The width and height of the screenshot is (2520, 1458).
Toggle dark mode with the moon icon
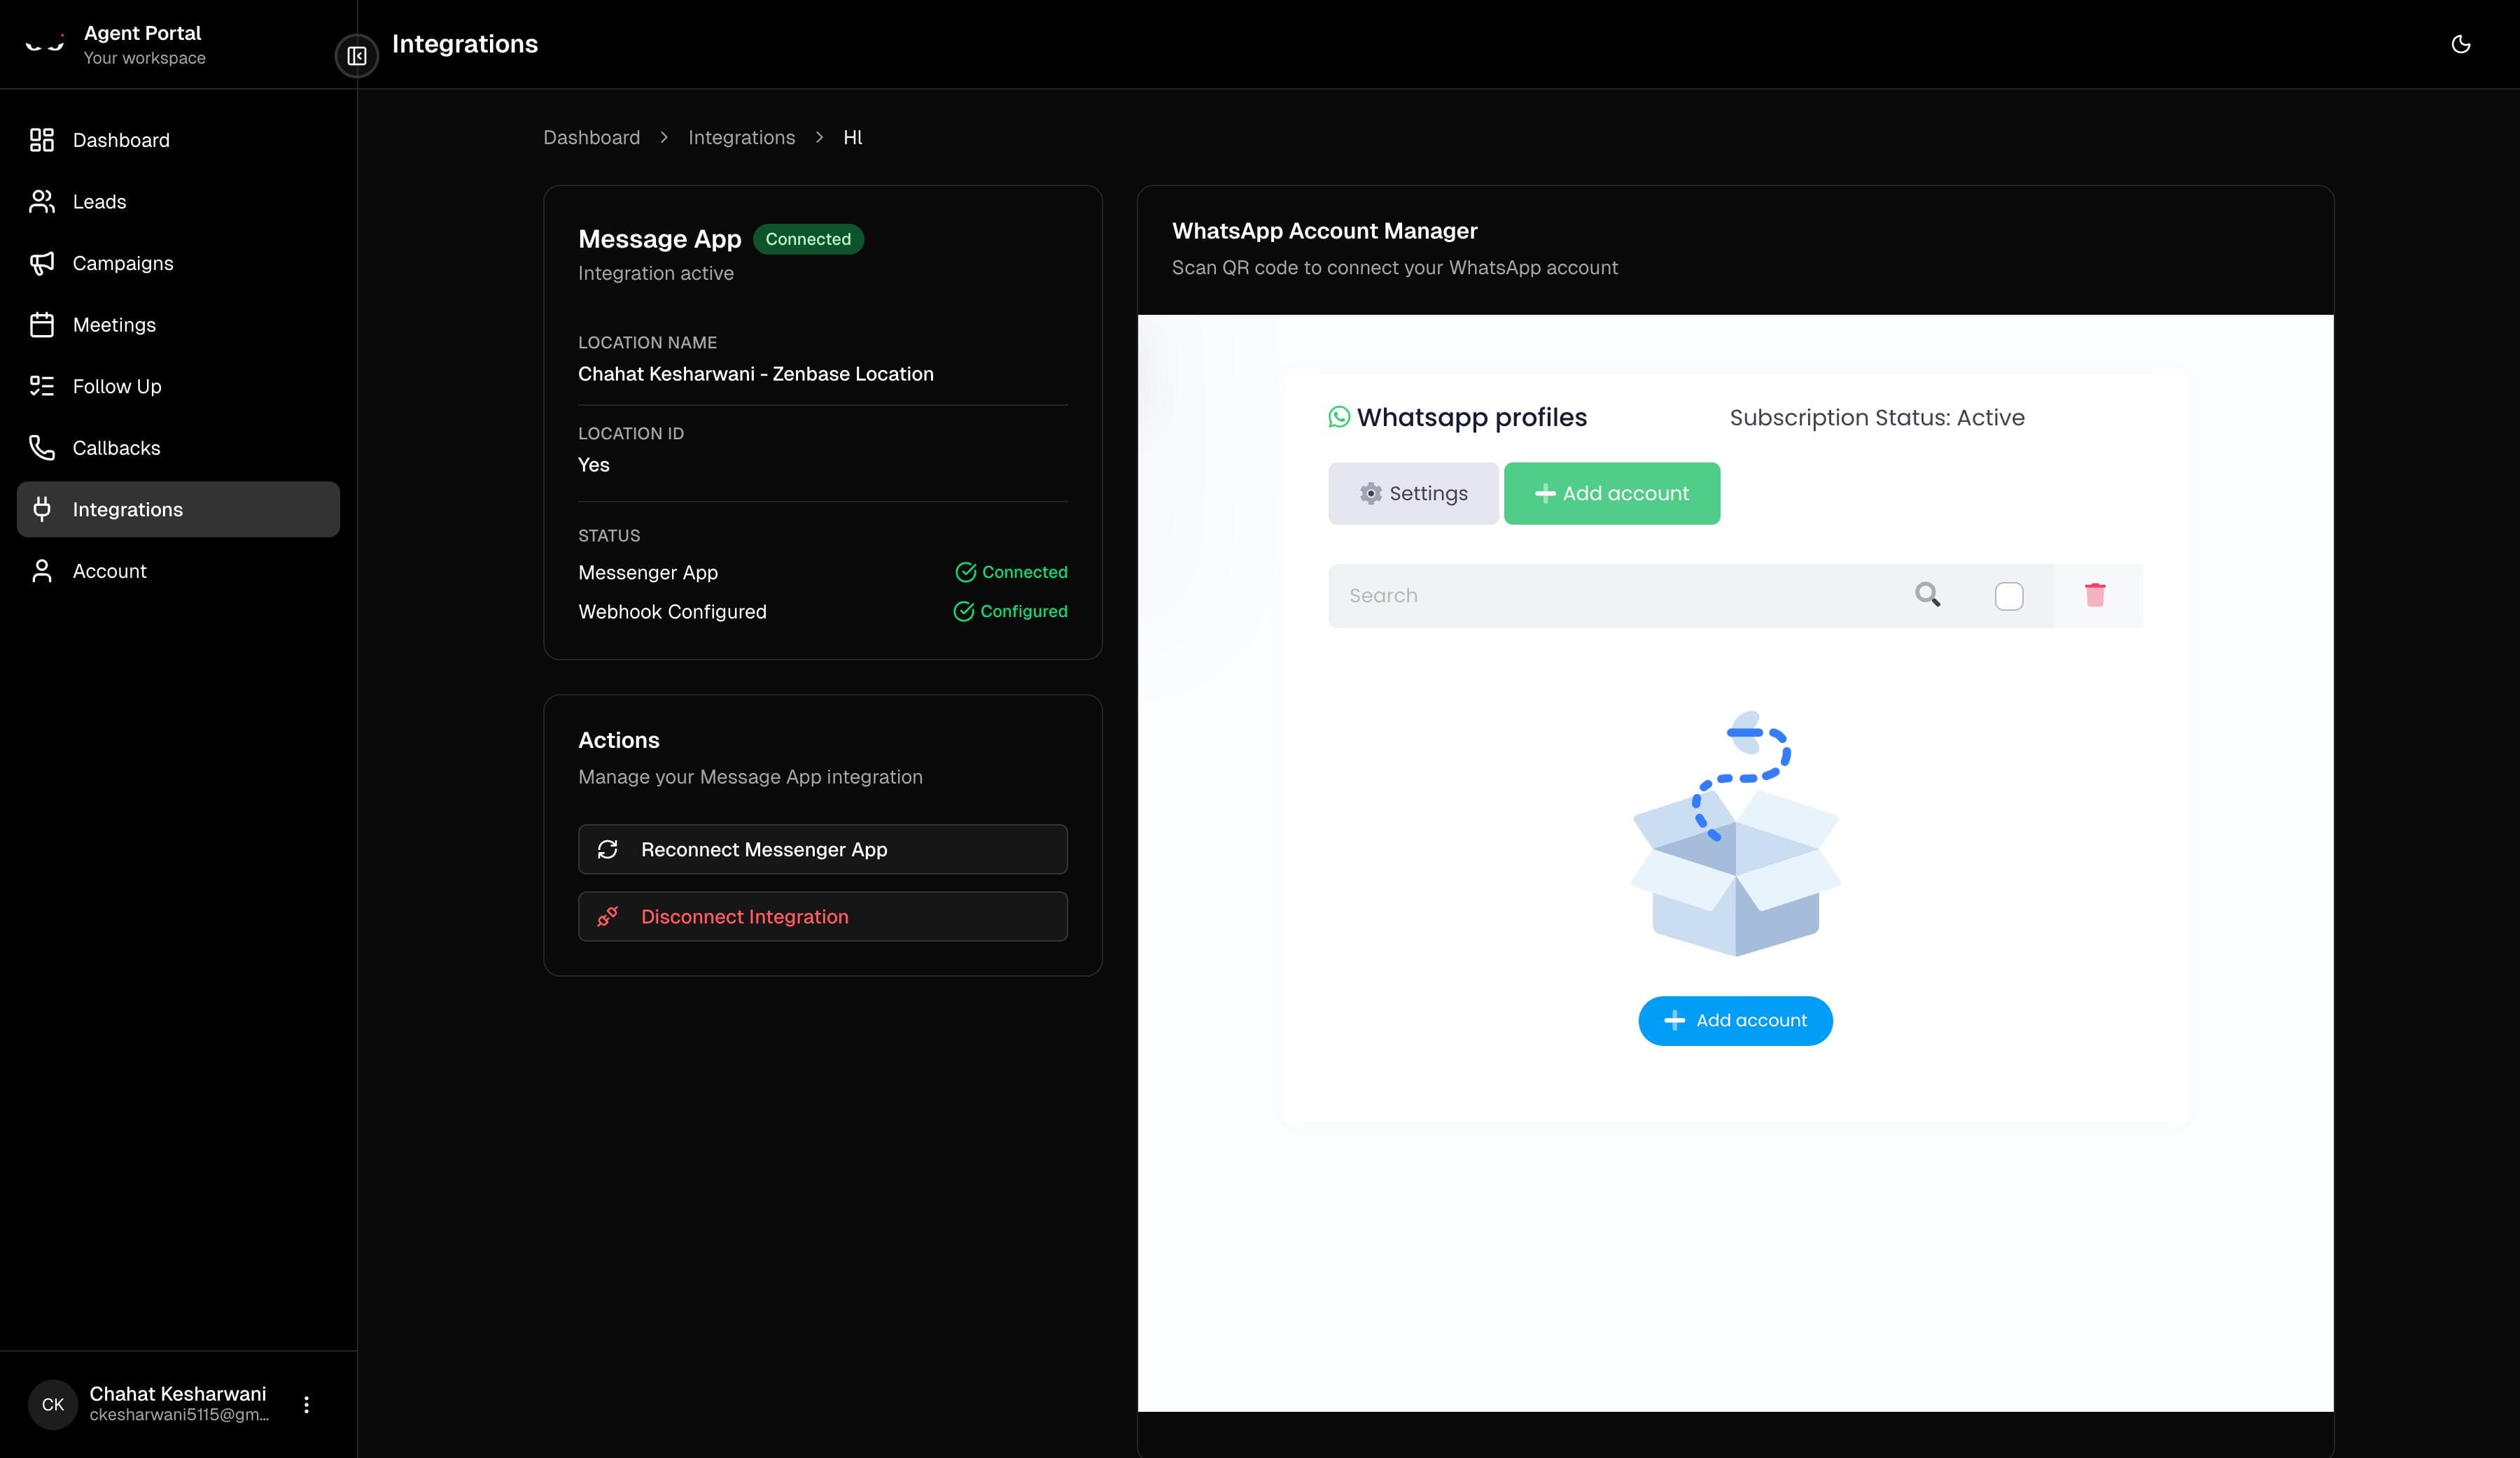(x=2461, y=44)
